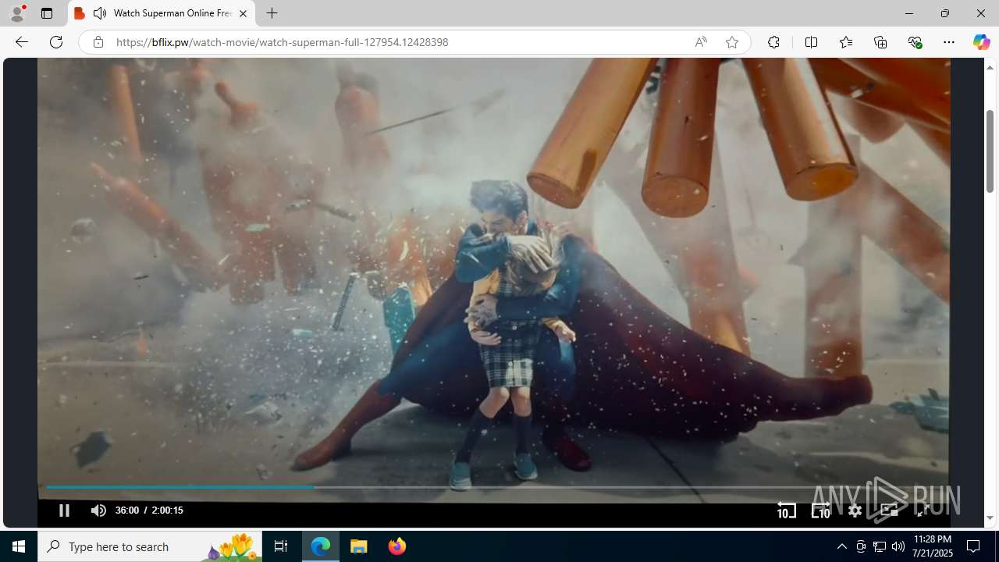The height and width of the screenshot is (562, 999).
Task: Click scrollbar up arrow
Action: coord(990,67)
